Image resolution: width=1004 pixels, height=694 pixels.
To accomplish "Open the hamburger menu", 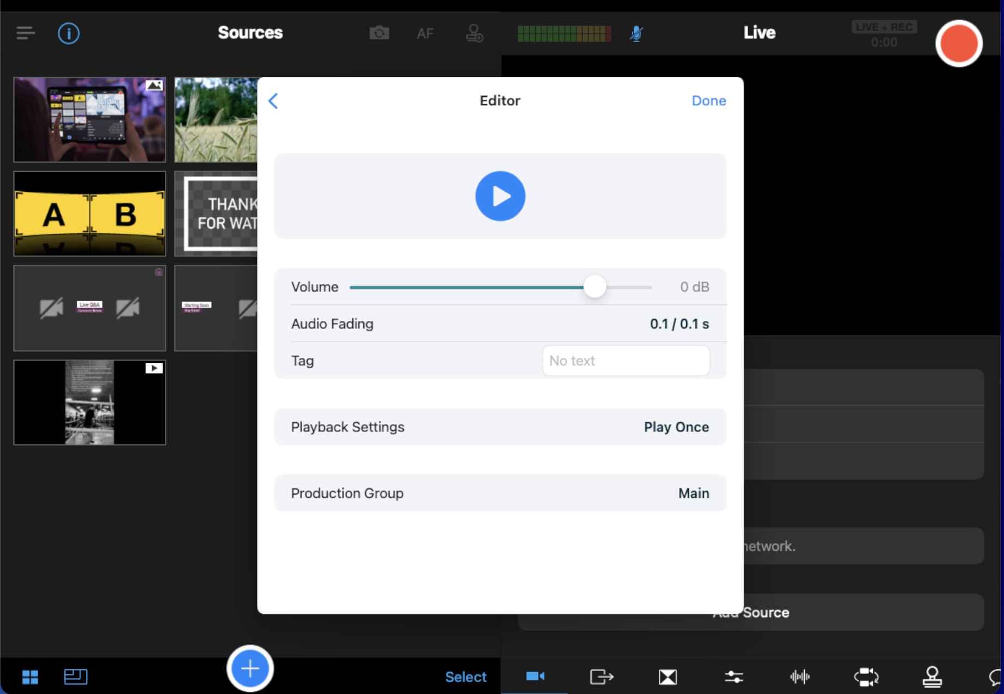I will tap(26, 33).
